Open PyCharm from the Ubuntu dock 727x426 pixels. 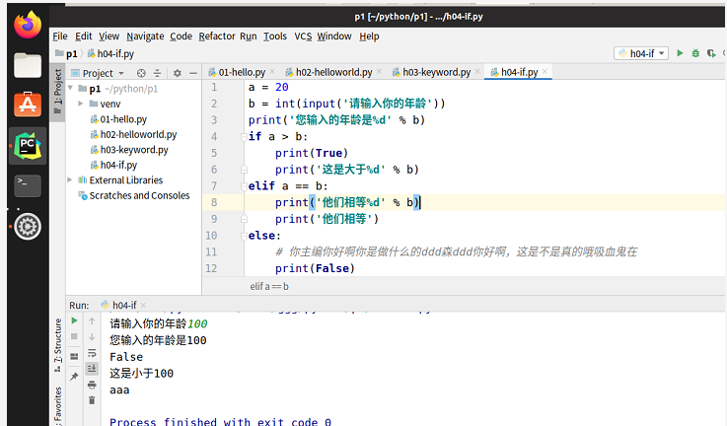27,146
